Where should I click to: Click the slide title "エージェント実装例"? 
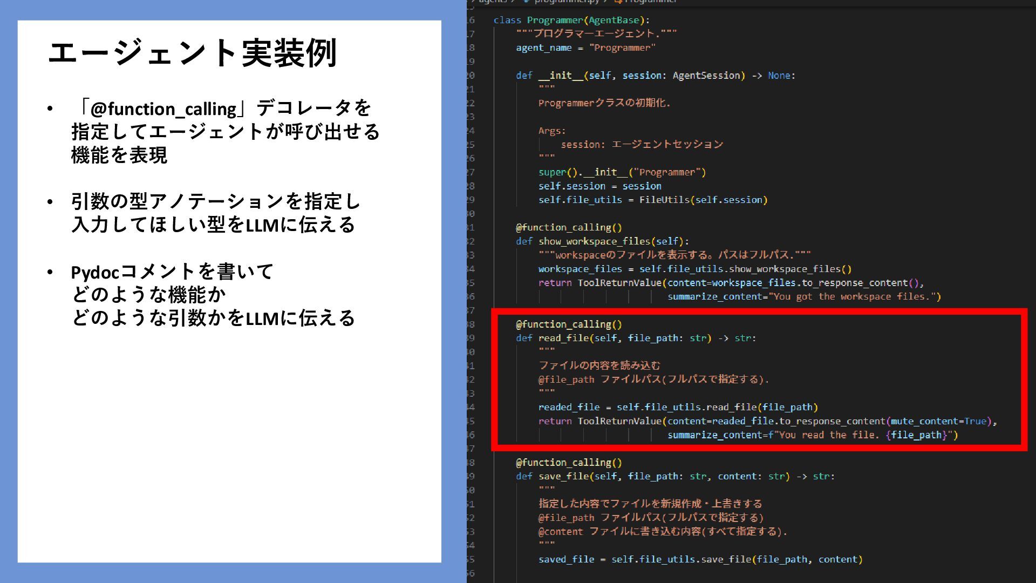(193, 53)
